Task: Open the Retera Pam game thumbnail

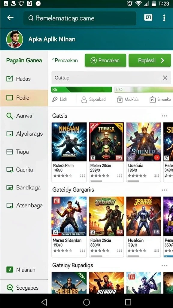Action: [x=69, y=142]
